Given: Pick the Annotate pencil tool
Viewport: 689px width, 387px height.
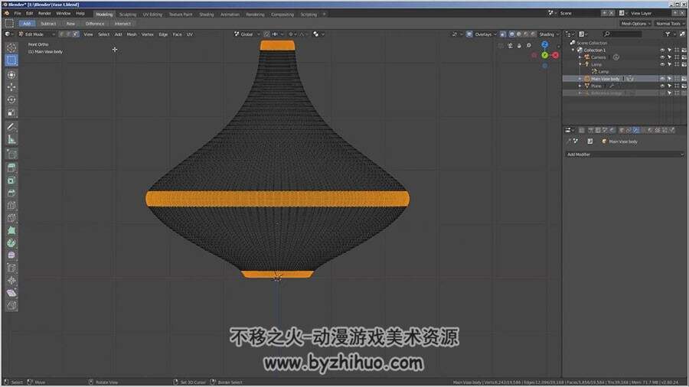Looking at the screenshot, I should coord(11,127).
